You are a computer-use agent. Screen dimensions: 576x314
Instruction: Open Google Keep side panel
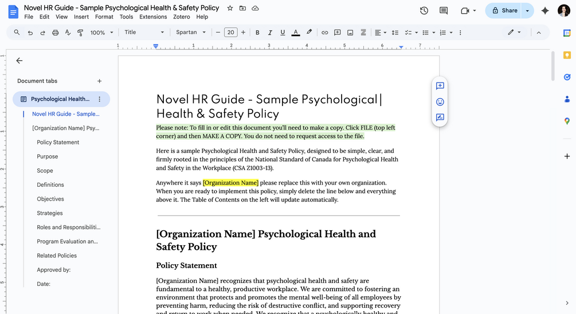pyautogui.click(x=567, y=55)
